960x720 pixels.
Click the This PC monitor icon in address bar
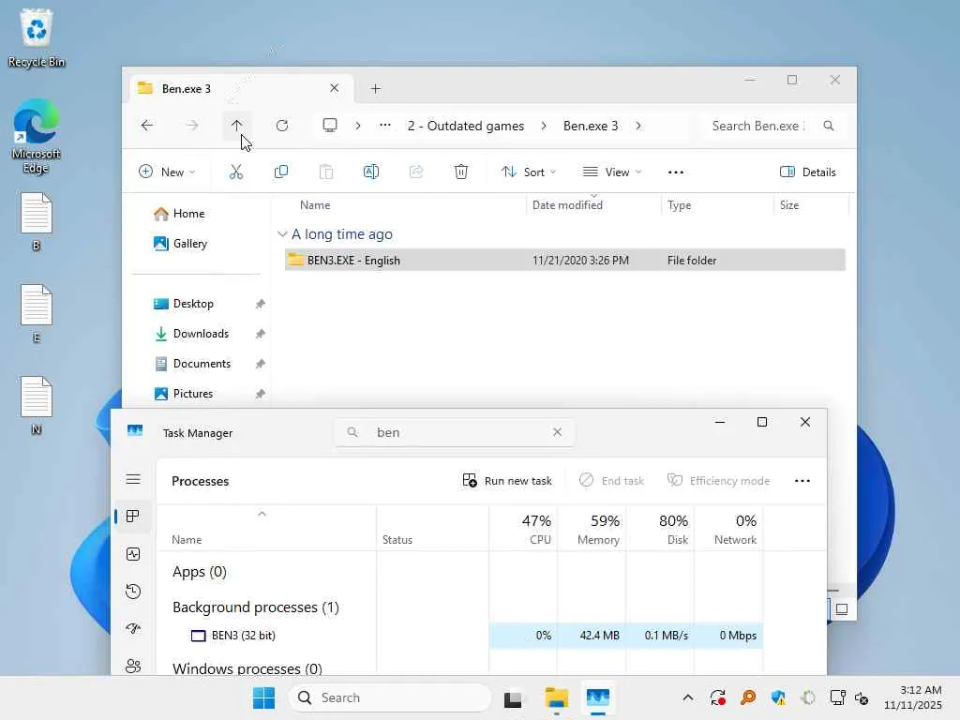pos(330,126)
